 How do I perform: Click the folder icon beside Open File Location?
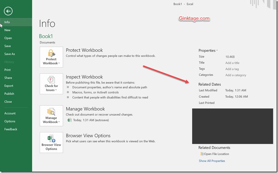(202, 154)
